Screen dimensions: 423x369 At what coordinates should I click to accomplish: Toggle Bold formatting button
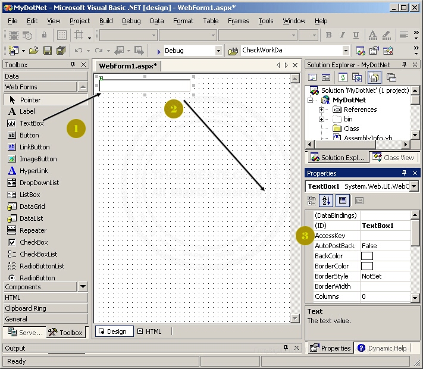(x=328, y=35)
